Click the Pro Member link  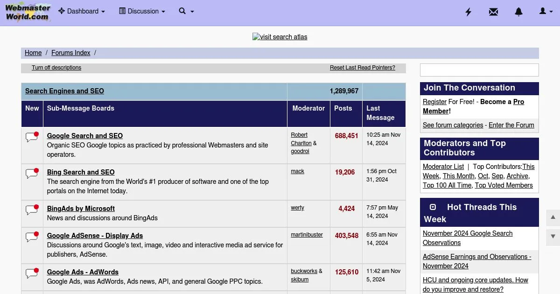[x=473, y=106]
